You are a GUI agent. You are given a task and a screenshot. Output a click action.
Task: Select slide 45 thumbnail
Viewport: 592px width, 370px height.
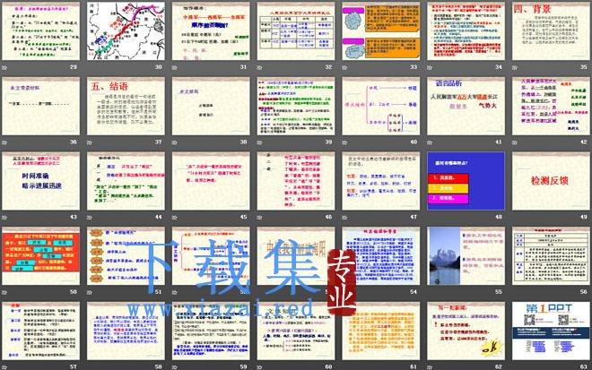click(x=211, y=181)
